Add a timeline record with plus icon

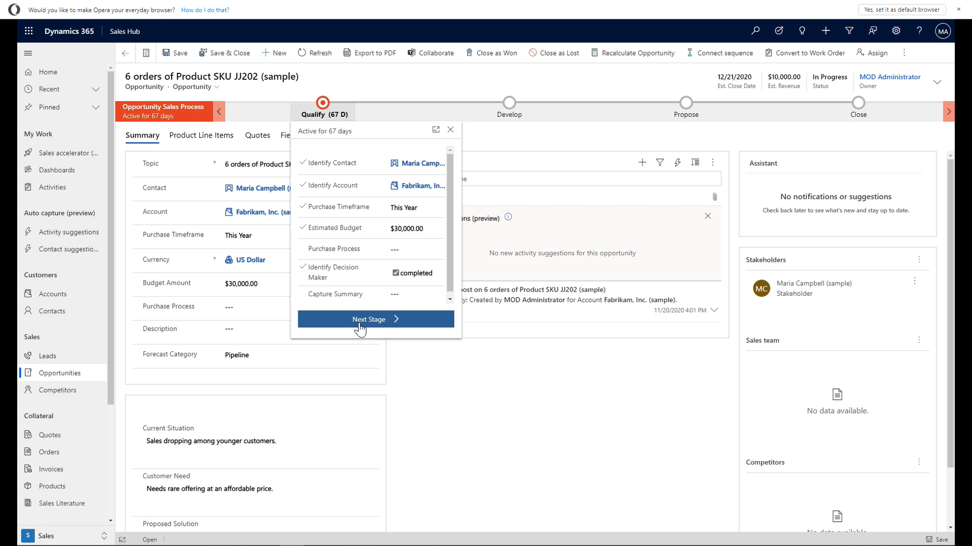click(x=642, y=162)
